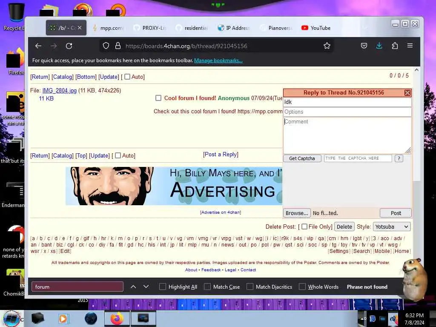Enable the top Auto update checkbox

[127, 77]
